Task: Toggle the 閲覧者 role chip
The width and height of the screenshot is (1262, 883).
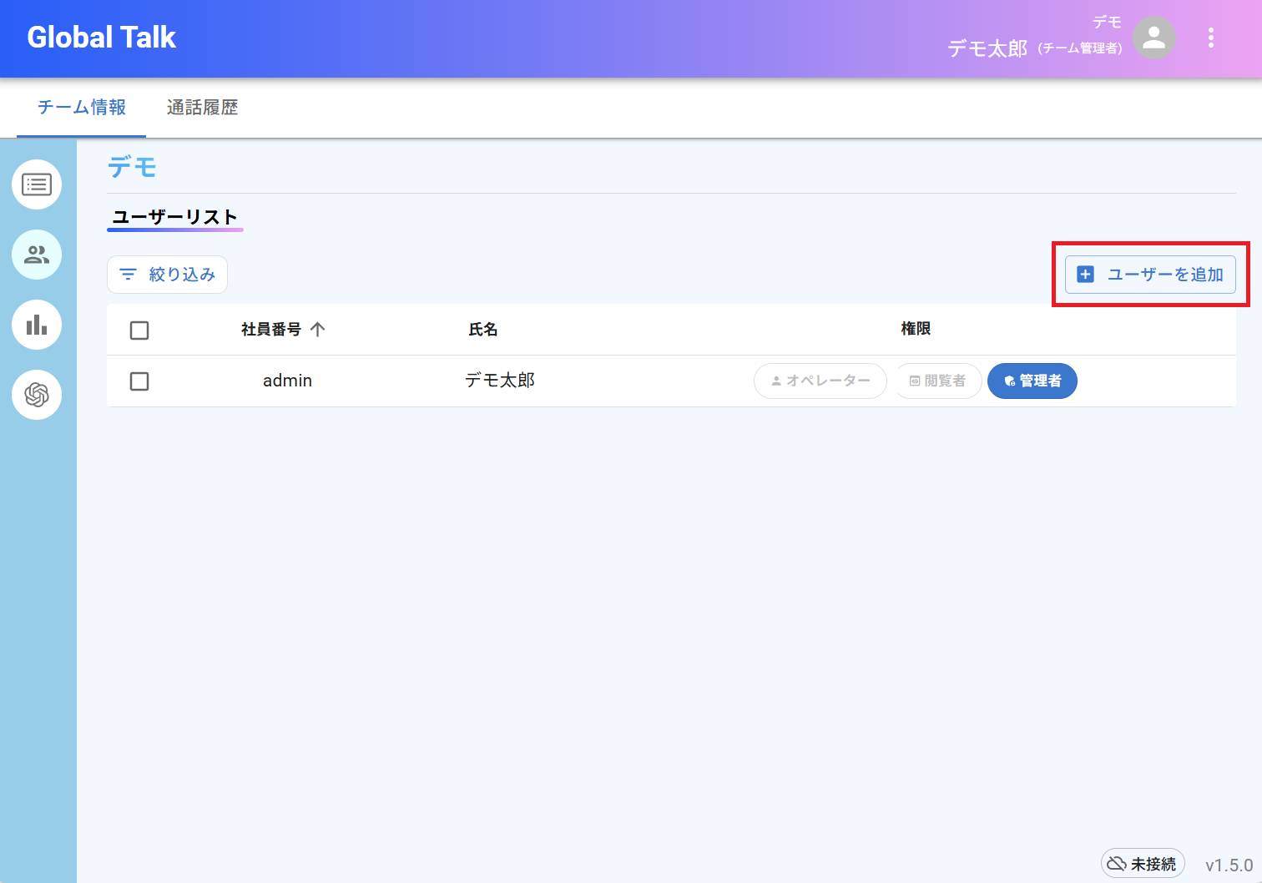Action: click(x=938, y=381)
